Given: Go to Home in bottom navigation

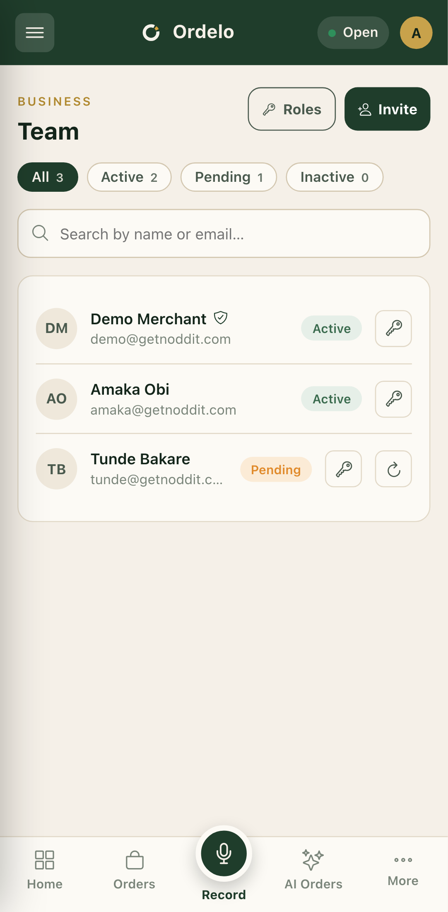Looking at the screenshot, I should (x=45, y=869).
